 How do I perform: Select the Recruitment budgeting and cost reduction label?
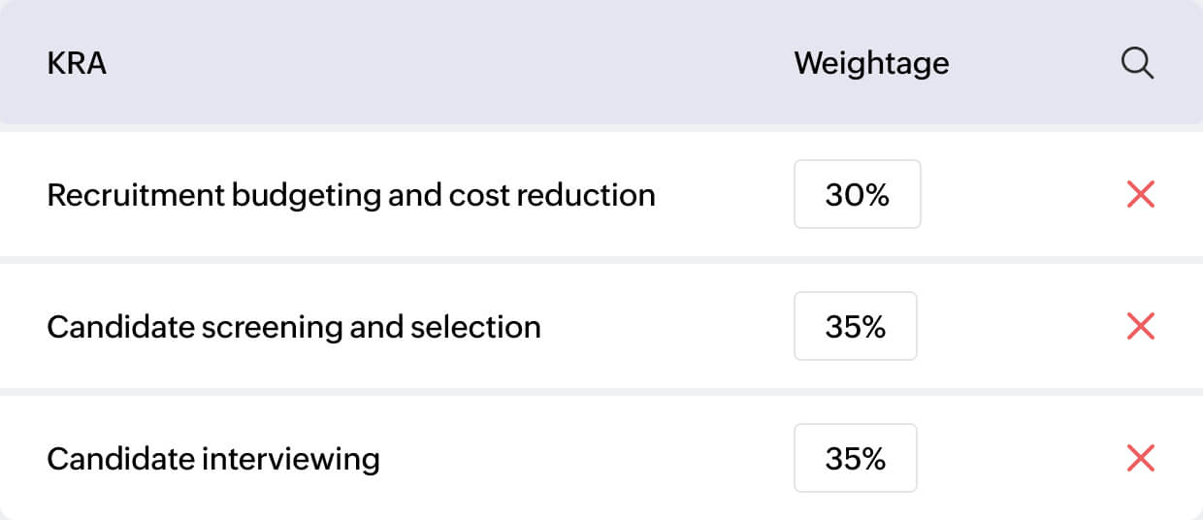coord(350,195)
